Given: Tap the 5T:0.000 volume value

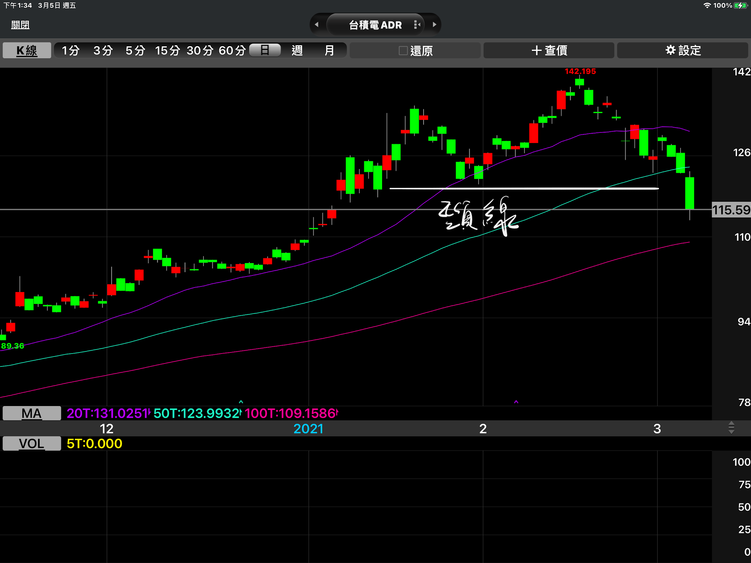Looking at the screenshot, I should [94, 443].
